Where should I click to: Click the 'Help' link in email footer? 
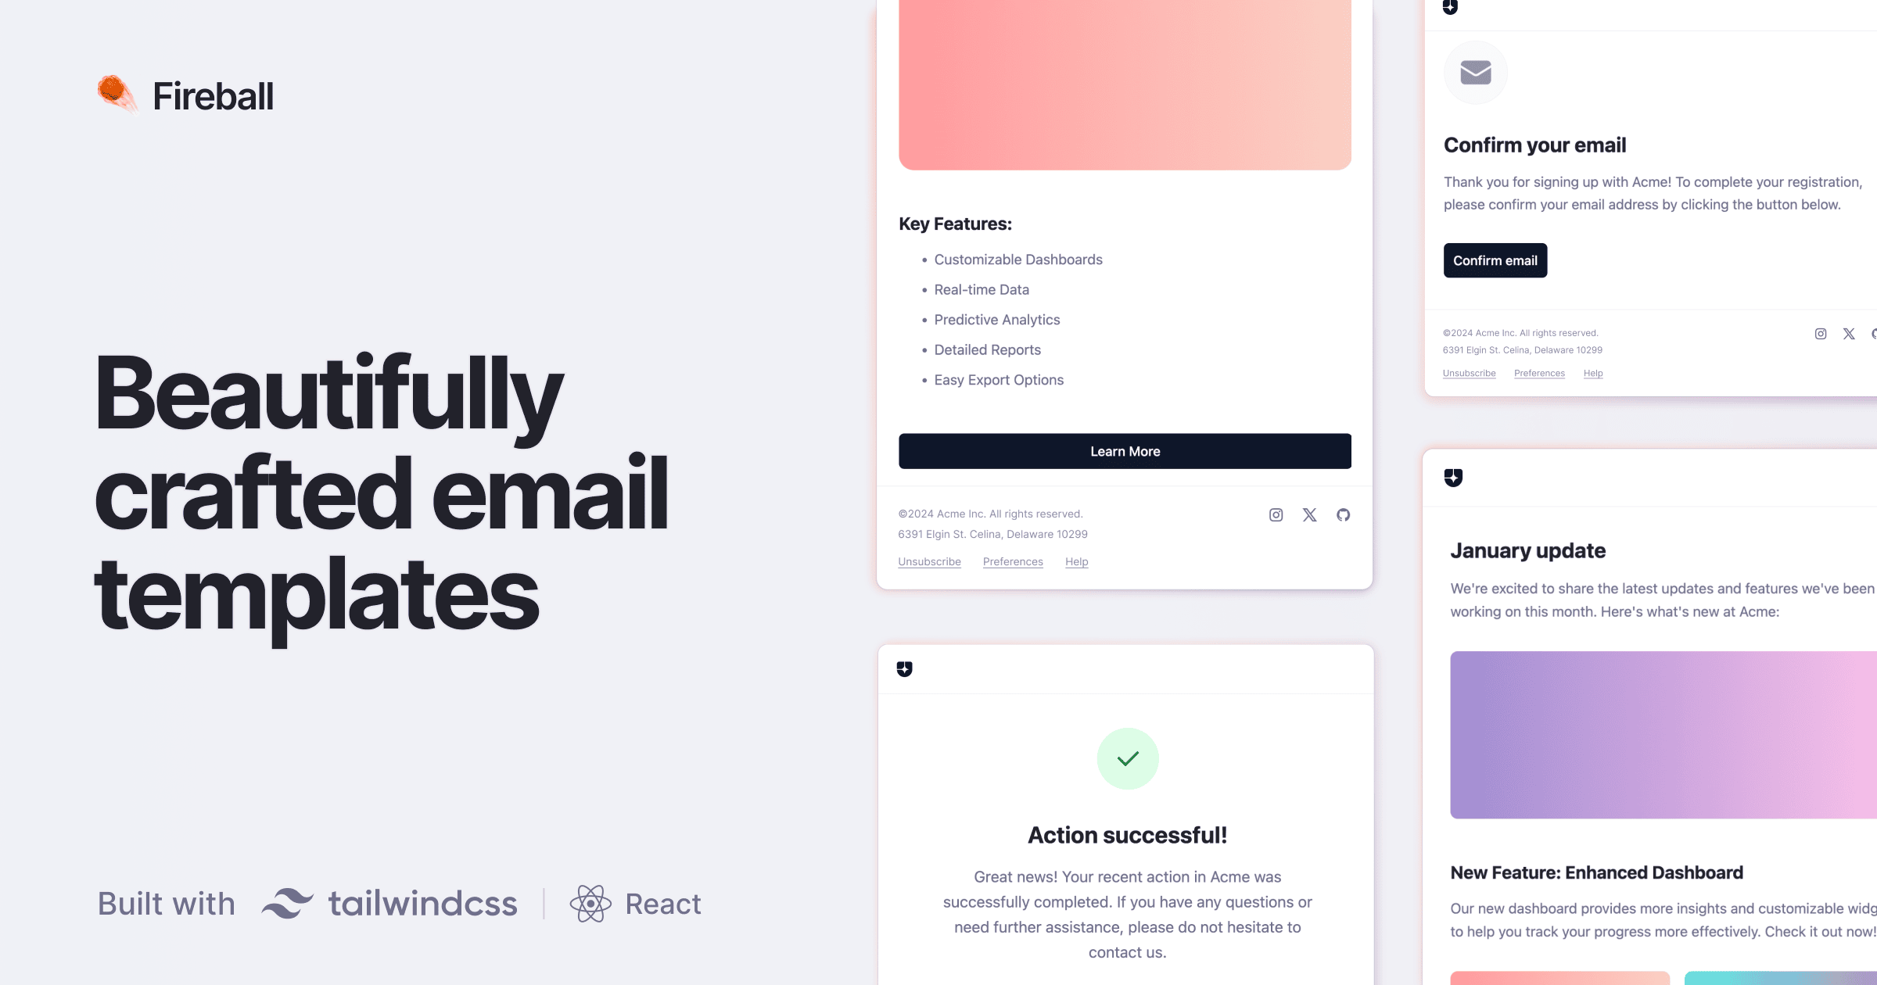(1075, 561)
